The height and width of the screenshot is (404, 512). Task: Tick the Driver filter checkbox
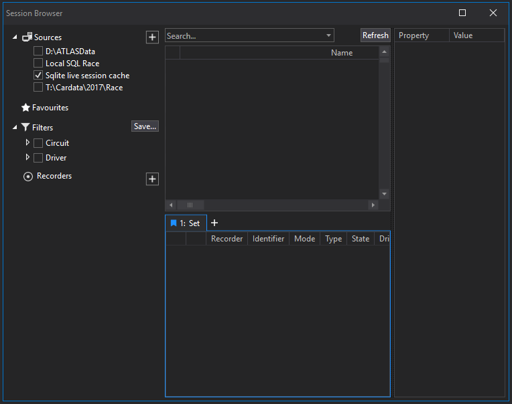coord(38,158)
